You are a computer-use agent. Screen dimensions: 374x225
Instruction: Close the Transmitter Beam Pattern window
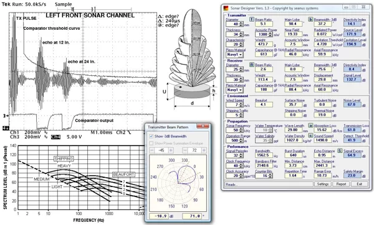click(x=203, y=126)
